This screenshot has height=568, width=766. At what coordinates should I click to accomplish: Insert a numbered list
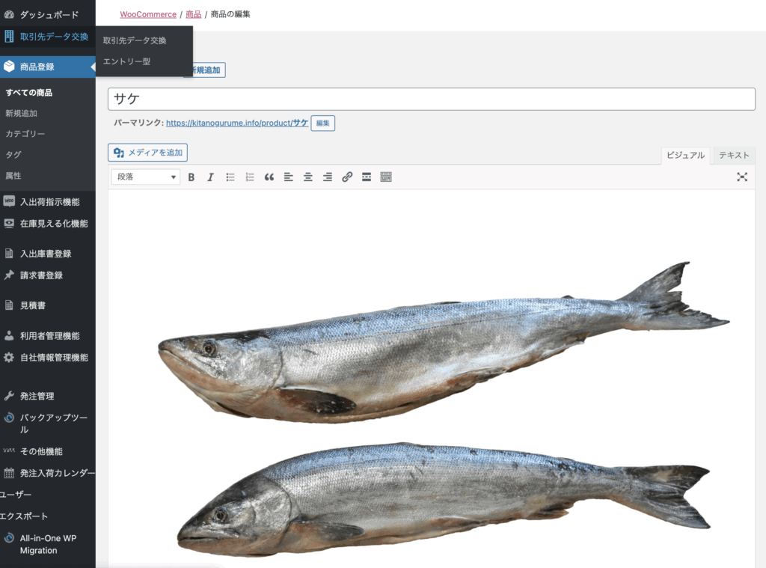pyautogui.click(x=250, y=177)
